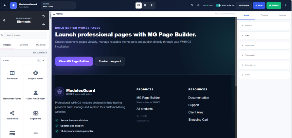Select the divider line block
The image size is (292, 138).
click(36, 133)
